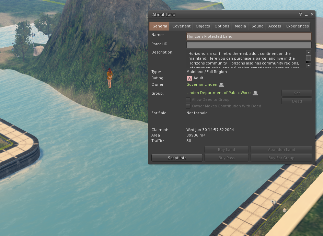Open help via the question mark icon

point(300,14)
